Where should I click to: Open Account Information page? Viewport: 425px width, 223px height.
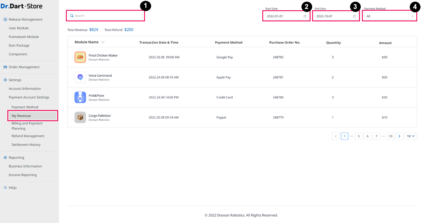pos(25,89)
